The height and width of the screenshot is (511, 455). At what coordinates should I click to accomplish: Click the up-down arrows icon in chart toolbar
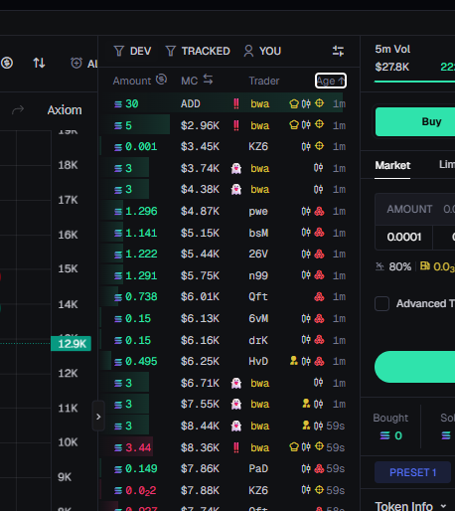pos(39,63)
